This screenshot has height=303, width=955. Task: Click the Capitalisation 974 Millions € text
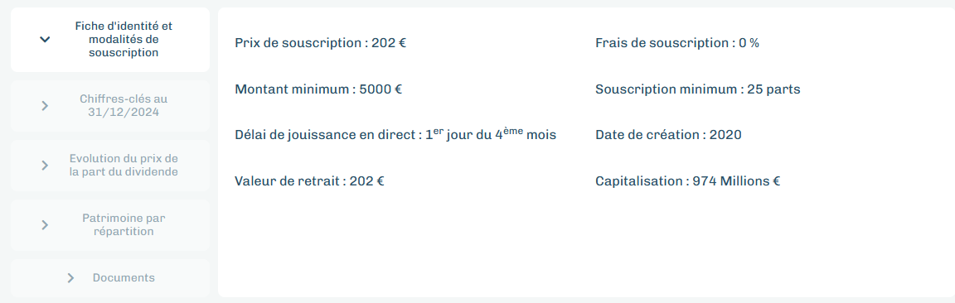click(688, 181)
